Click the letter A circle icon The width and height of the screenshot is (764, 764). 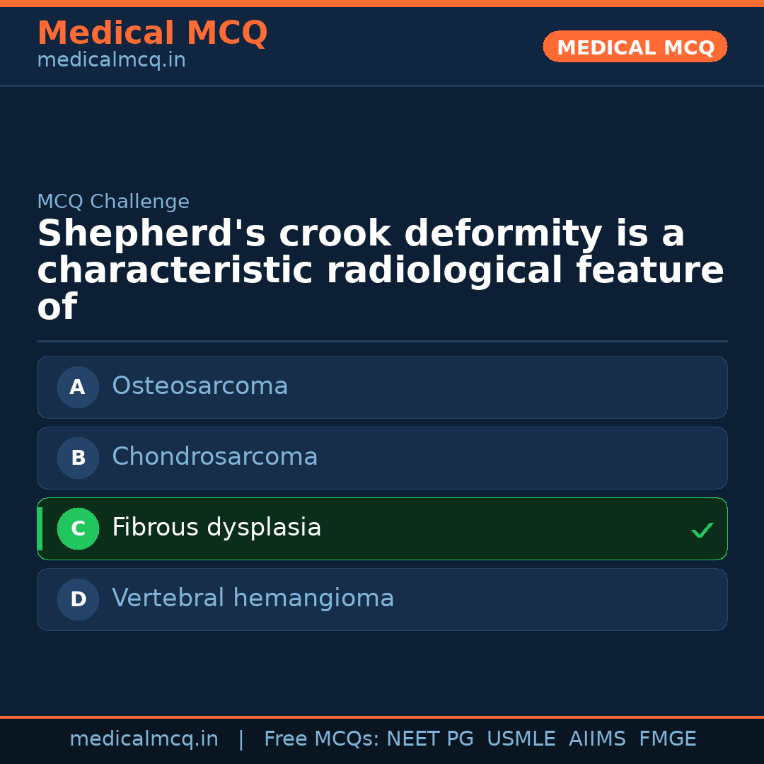click(x=78, y=387)
